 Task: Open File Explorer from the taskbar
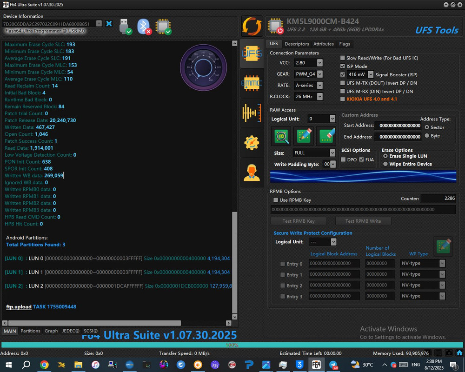pos(78,365)
